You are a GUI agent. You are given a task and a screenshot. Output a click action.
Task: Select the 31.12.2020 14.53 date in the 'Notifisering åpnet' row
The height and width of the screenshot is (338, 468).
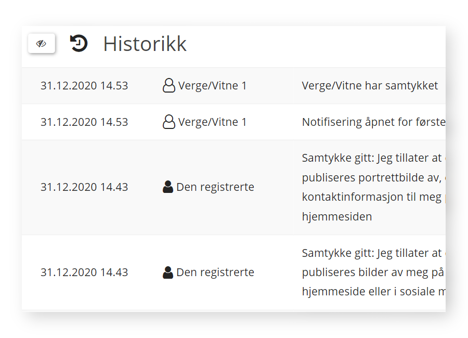pos(84,122)
